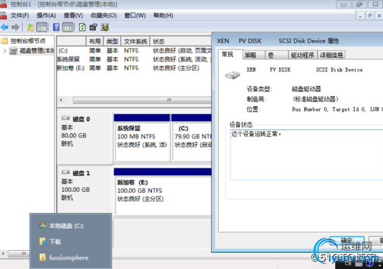Select the (C:) volume row in list

[134, 51]
